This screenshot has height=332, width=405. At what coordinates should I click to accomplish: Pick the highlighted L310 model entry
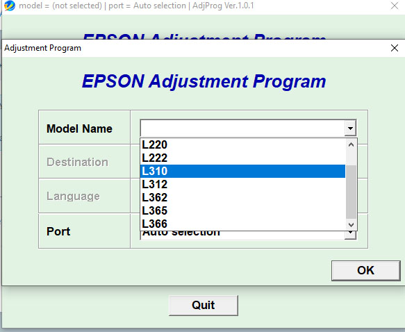[x=242, y=171]
